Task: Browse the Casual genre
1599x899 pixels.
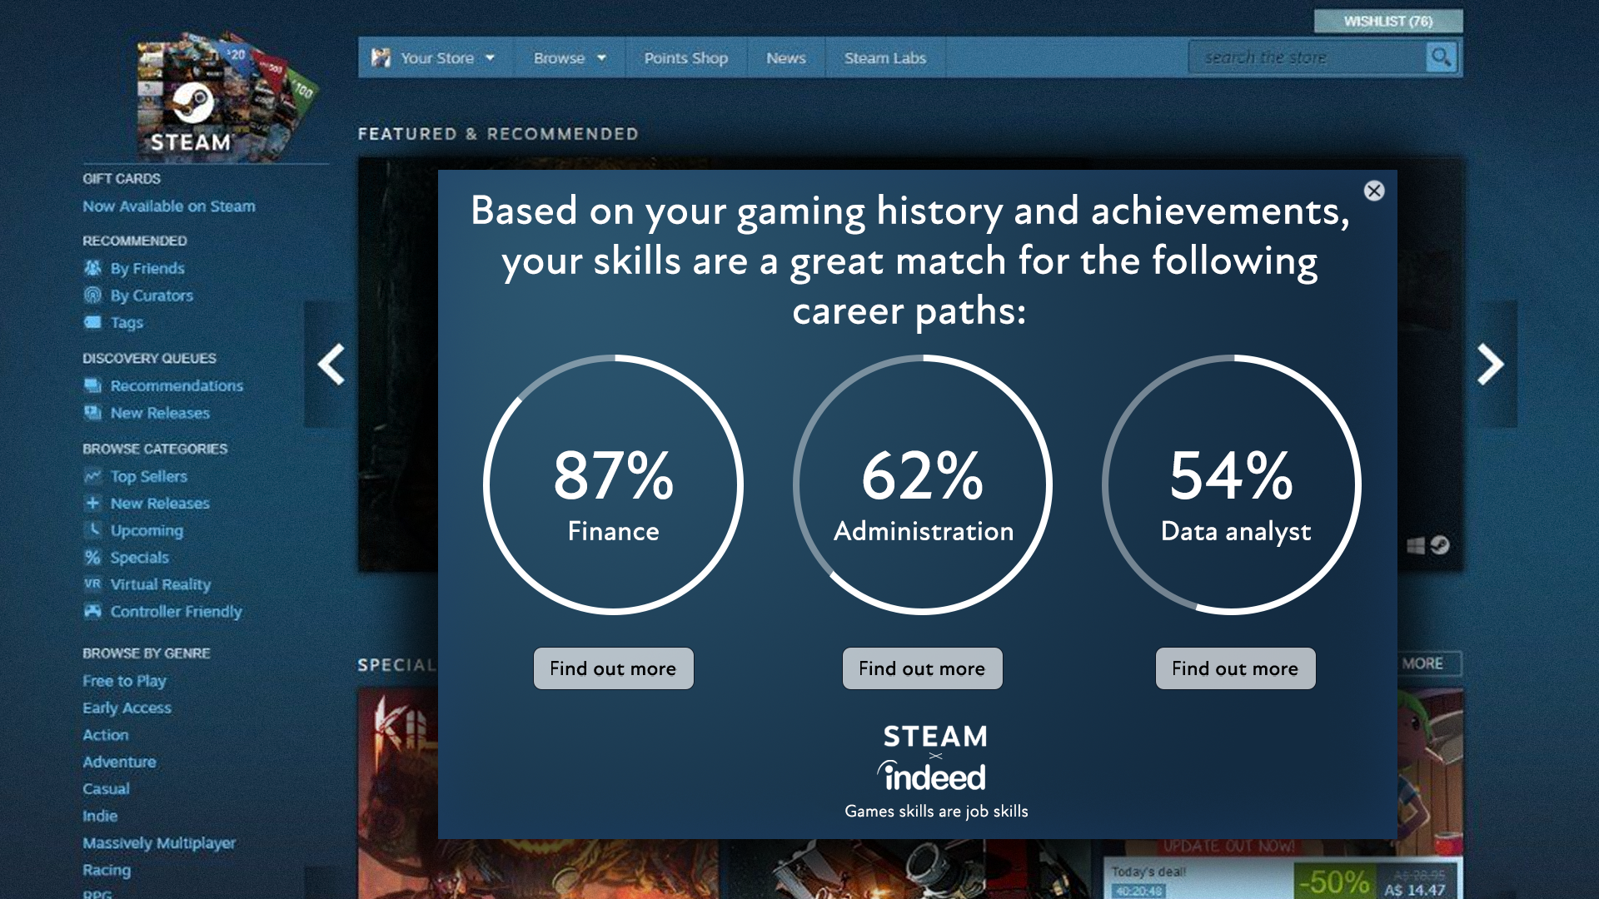Action: point(106,788)
